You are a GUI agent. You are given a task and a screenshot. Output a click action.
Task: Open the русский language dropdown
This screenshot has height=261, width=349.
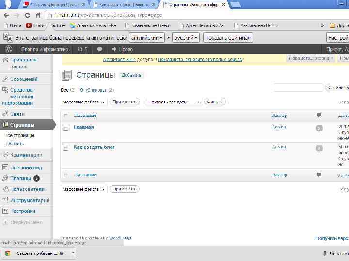click(186, 38)
